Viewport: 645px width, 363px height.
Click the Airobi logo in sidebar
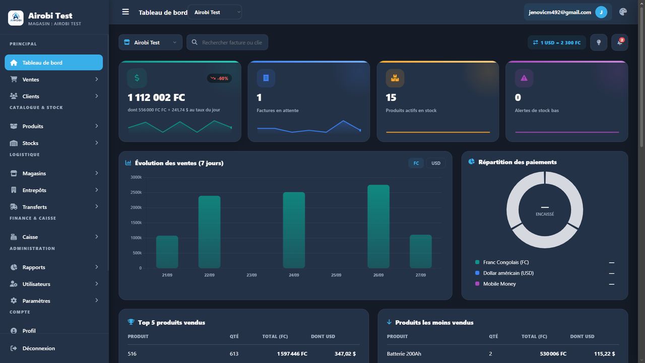point(16,18)
